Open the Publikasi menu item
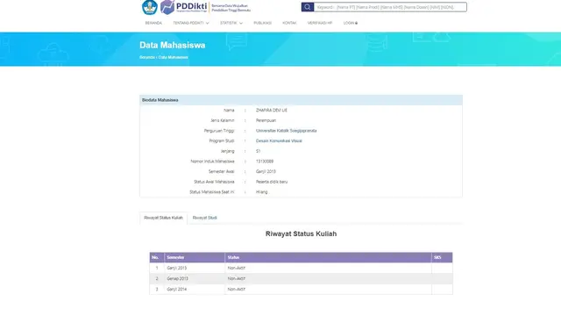 pos(263,23)
